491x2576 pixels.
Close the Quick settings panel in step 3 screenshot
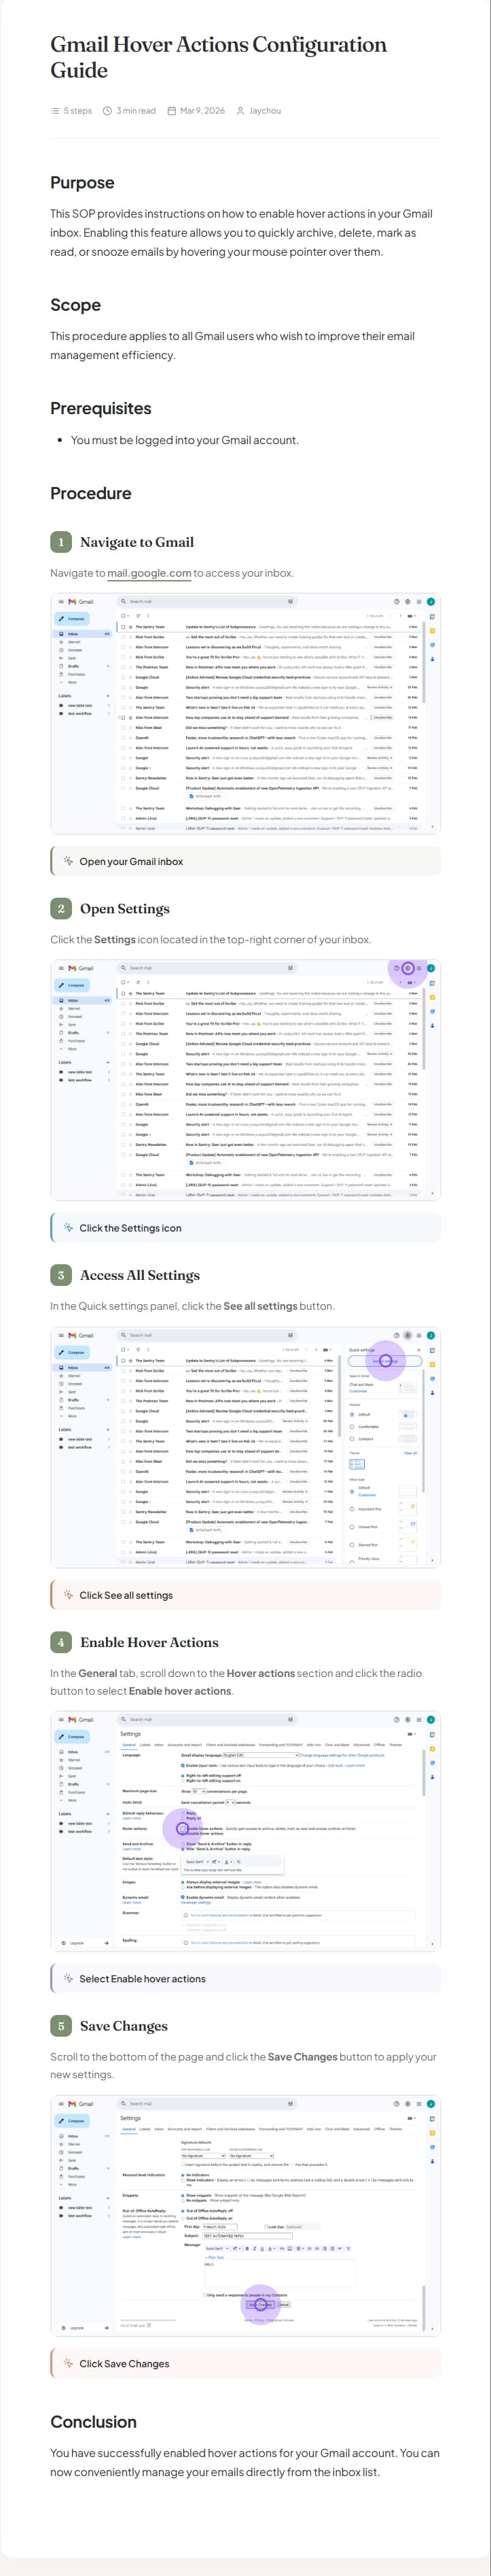[x=419, y=1350]
